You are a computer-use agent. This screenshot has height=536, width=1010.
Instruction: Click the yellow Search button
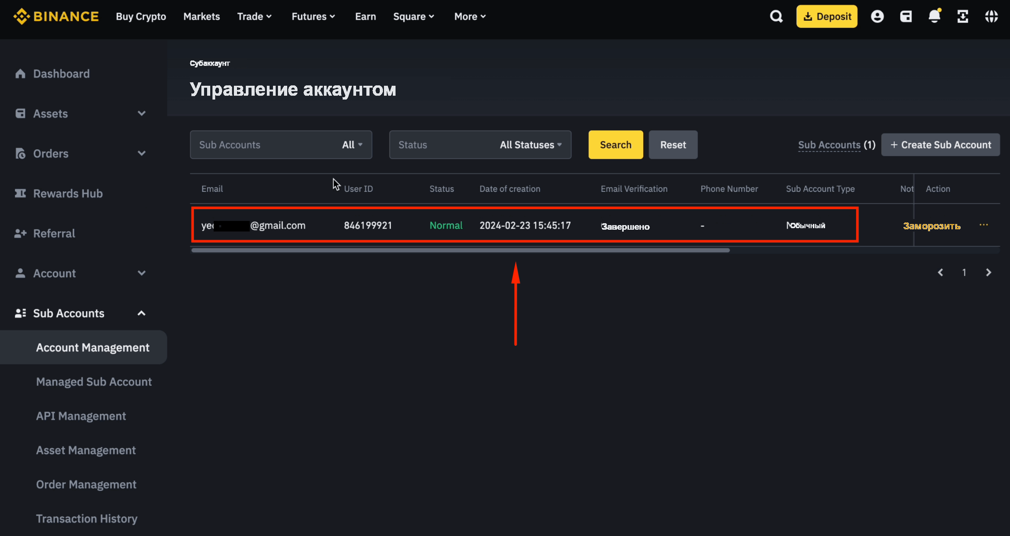616,145
